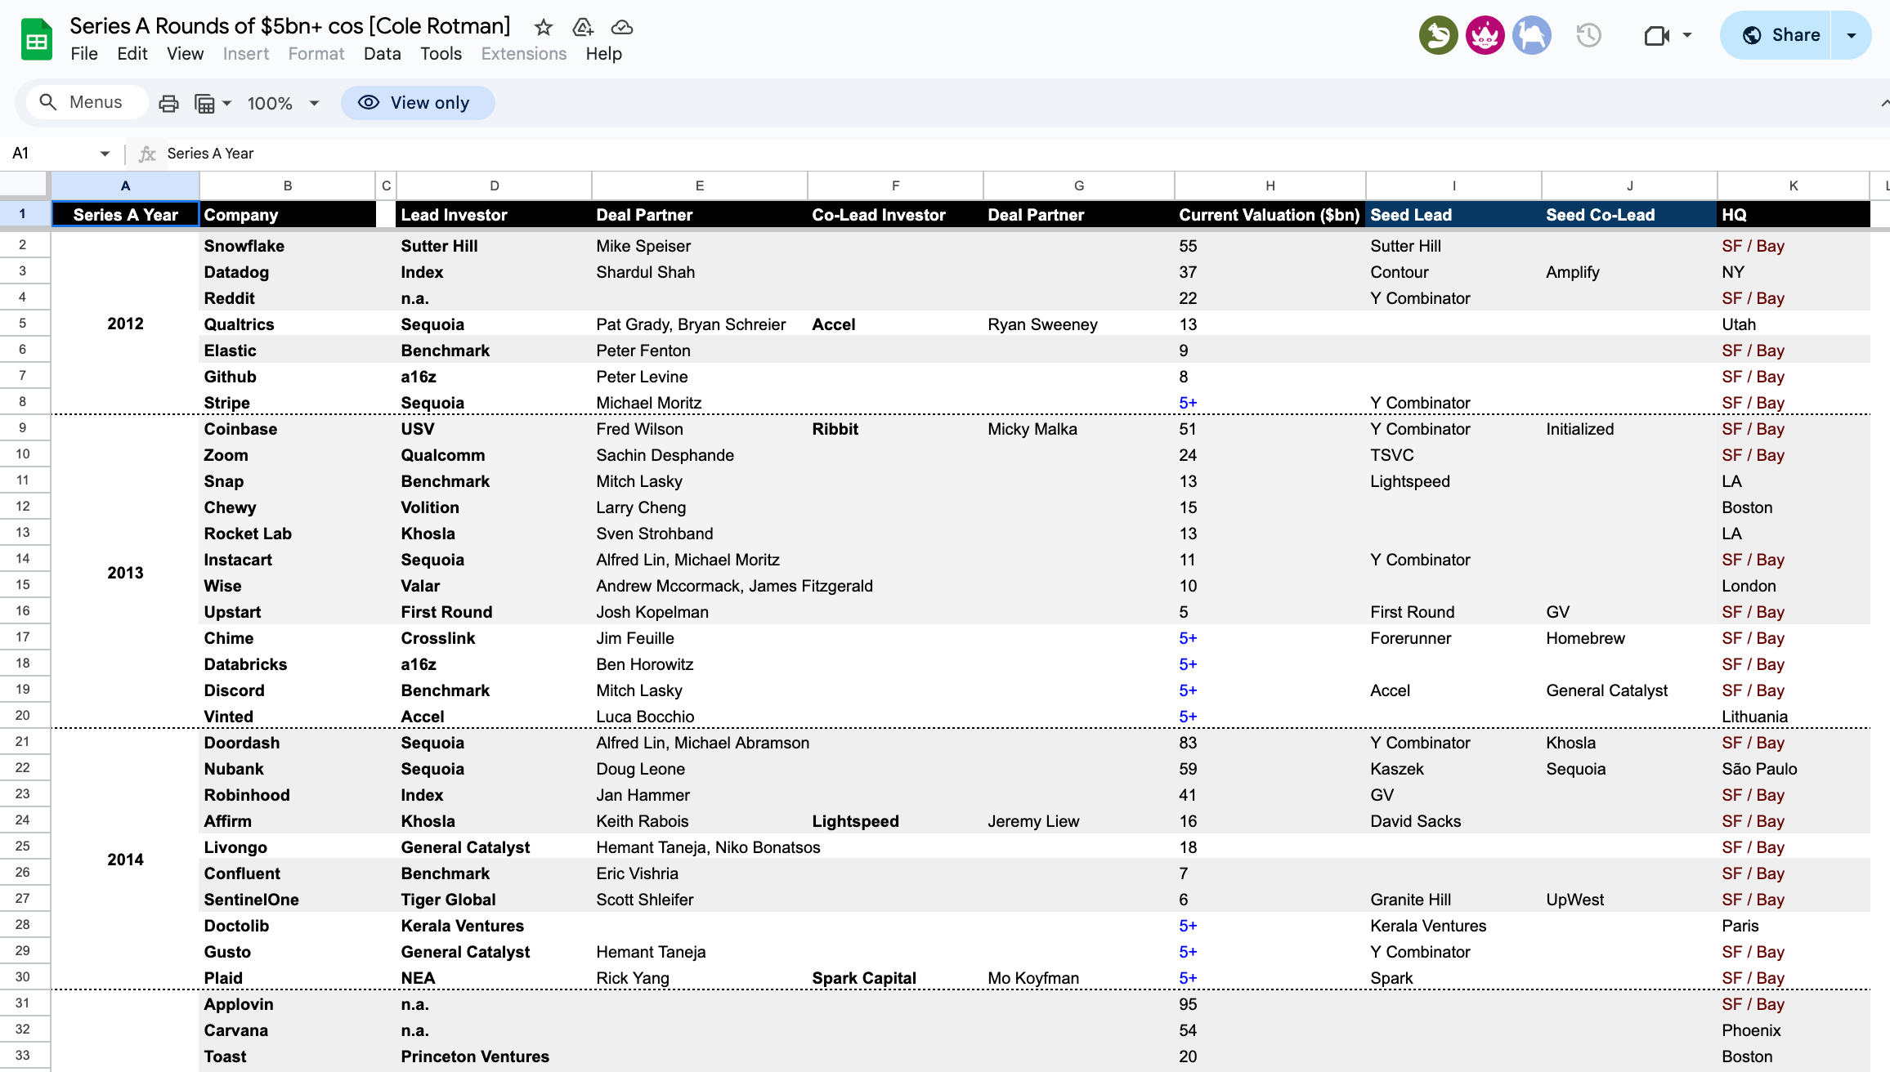Click the green collaborator avatar
Image resolution: width=1890 pixels, height=1072 pixels.
[x=1439, y=35]
